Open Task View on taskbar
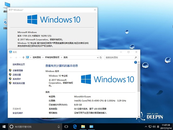The width and height of the screenshot is (173, 130). coord(66,126)
